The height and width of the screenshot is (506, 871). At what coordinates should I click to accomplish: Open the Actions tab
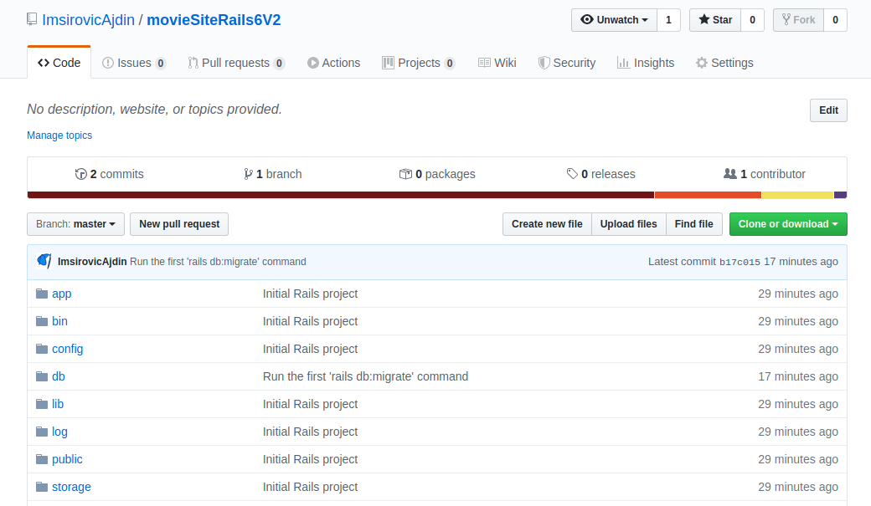334,63
